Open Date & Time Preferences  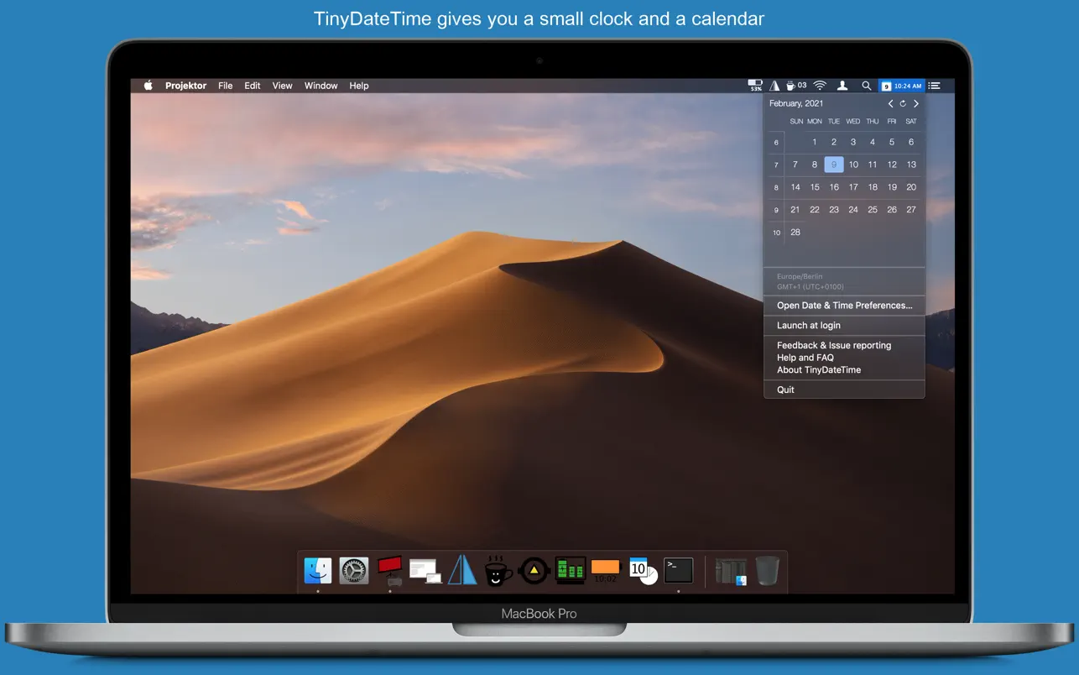(x=845, y=305)
